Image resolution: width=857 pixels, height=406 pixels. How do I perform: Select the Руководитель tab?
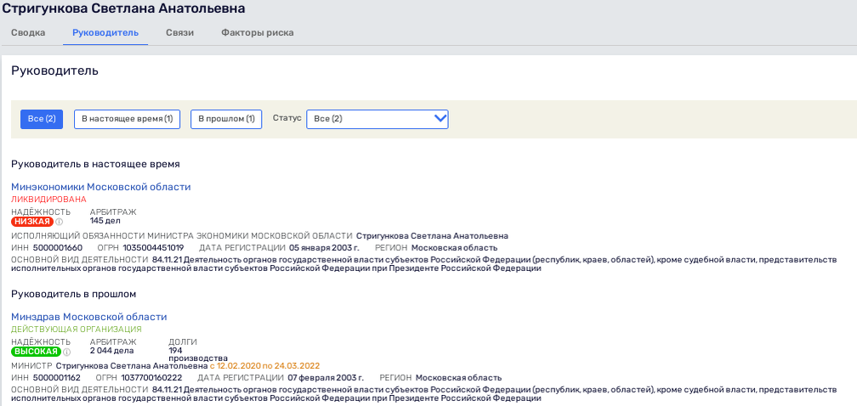[105, 33]
